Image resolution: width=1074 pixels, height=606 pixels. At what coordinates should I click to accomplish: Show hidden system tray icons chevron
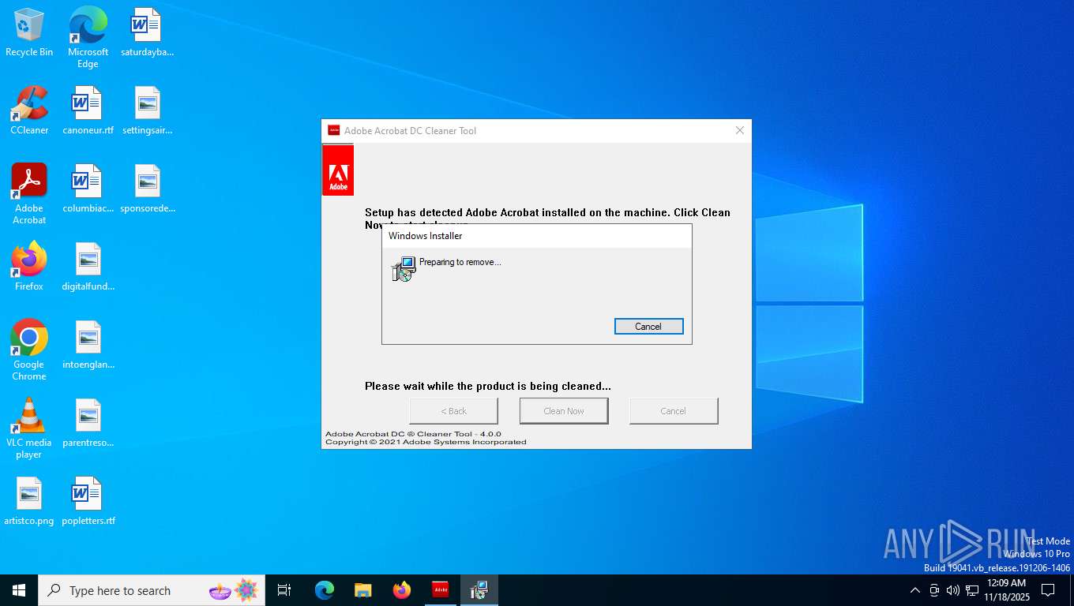pyautogui.click(x=915, y=590)
